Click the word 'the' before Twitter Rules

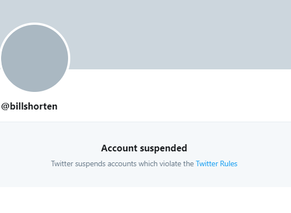click(188, 163)
